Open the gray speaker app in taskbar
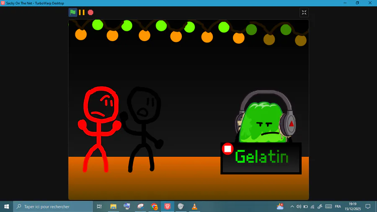Screen dimensions: 377x212 tap(181, 207)
